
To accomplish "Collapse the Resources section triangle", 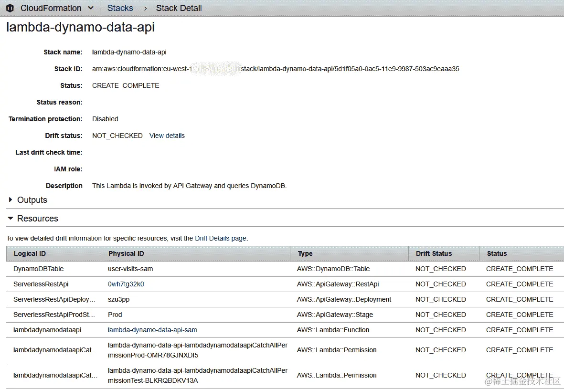I will (11, 218).
